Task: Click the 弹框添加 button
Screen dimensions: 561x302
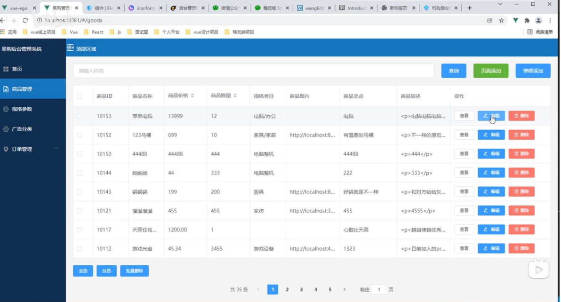Action: pos(533,71)
